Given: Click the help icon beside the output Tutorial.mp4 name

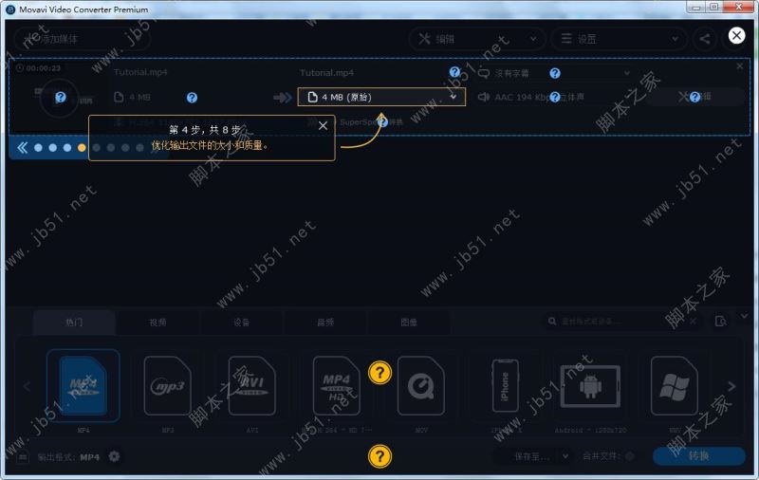Looking at the screenshot, I should point(454,72).
